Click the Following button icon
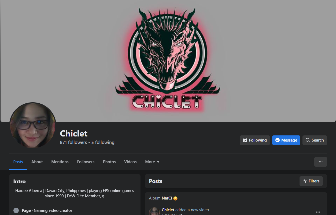The width and height of the screenshot is (336, 215). point(245,140)
